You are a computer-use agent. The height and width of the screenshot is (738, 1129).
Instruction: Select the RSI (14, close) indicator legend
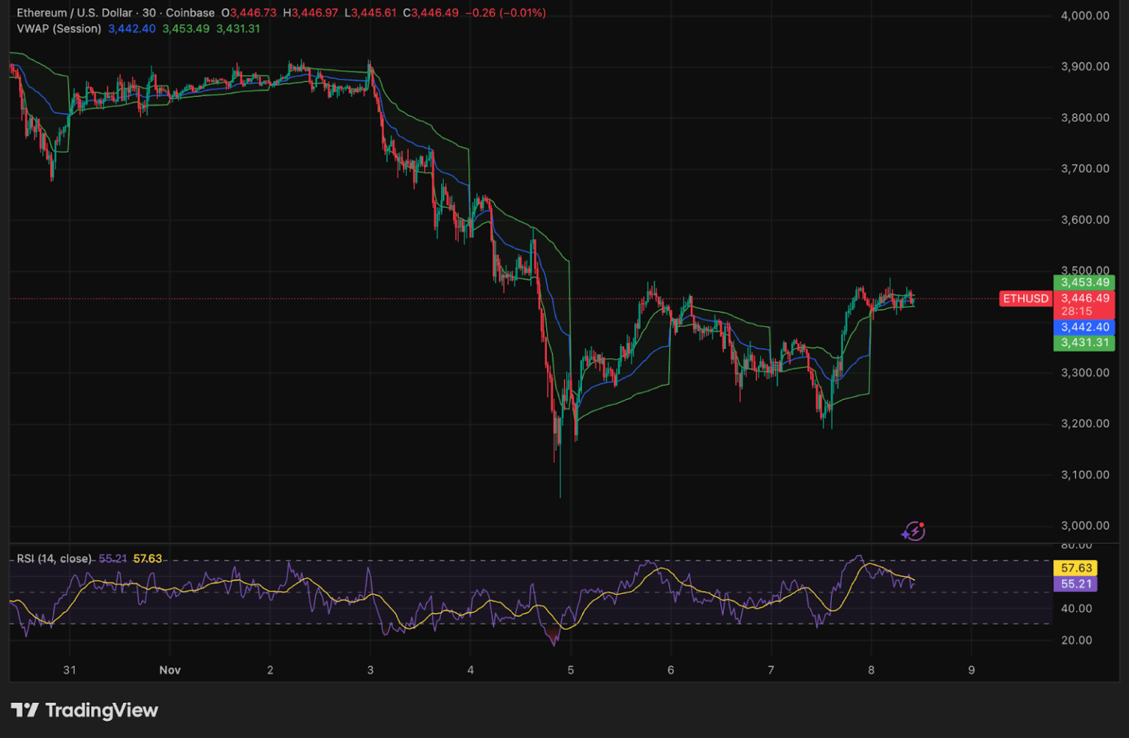click(54, 559)
